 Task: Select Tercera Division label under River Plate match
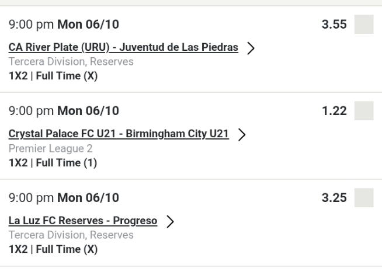(71, 62)
